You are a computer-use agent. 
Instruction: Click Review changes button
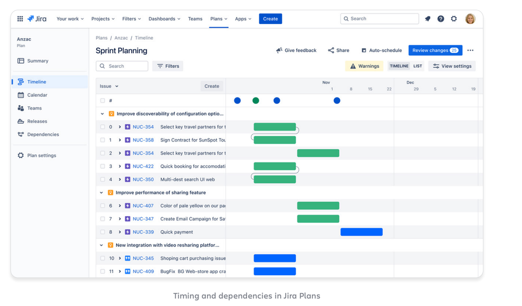(435, 50)
